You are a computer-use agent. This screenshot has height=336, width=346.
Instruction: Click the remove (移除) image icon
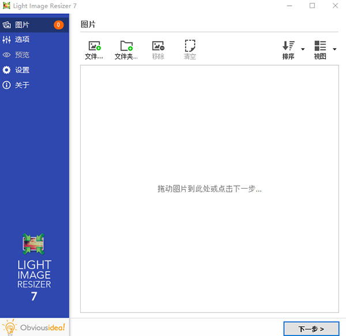[157, 46]
